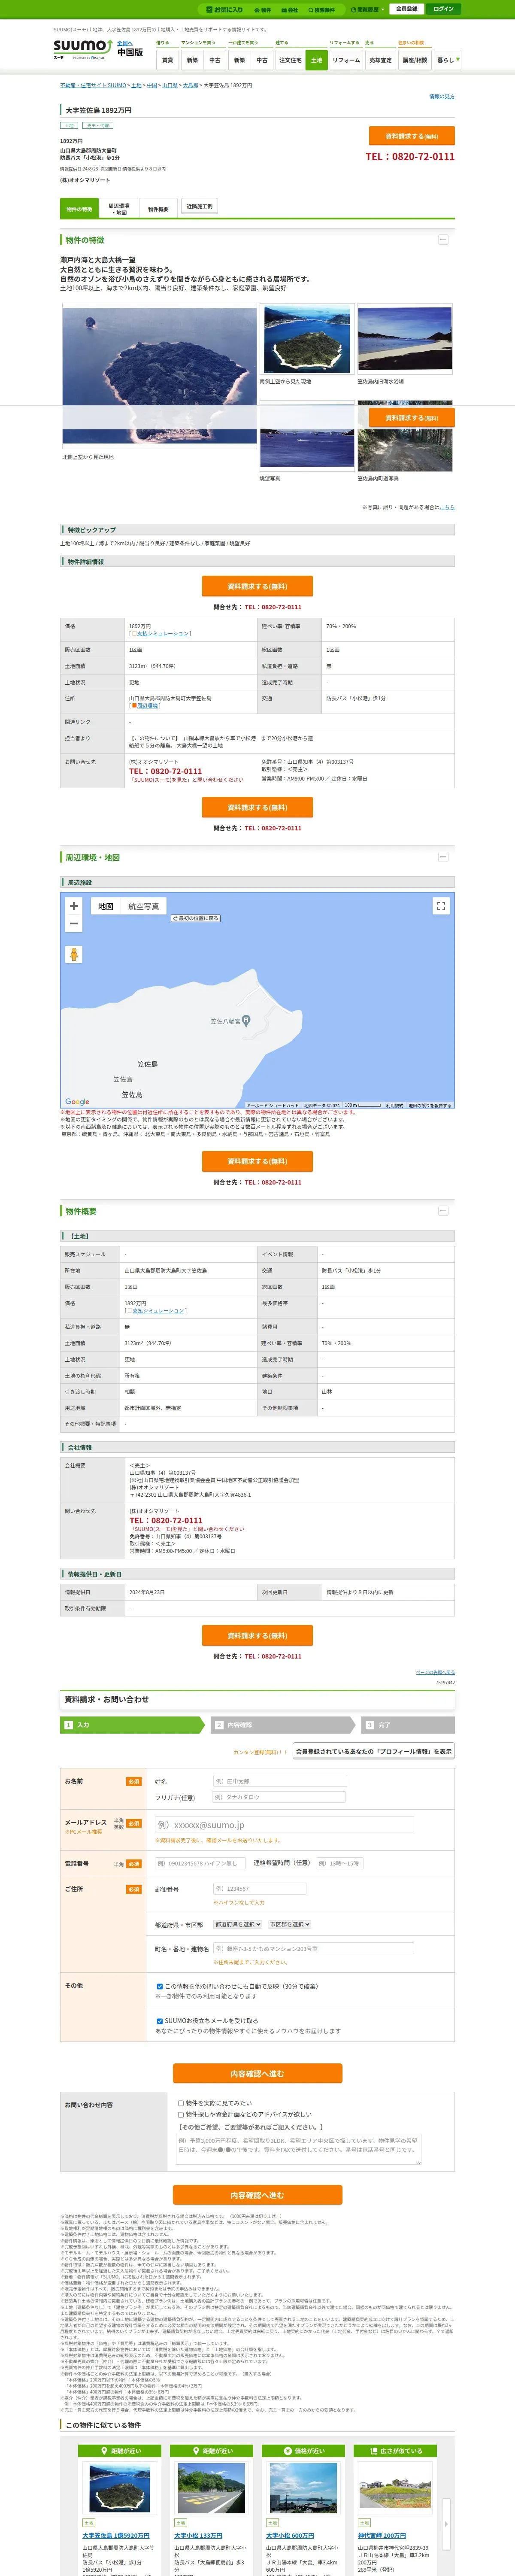The image size is (515, 2576).
Task: Check 物件を実際に見てみたい
Action: 181,2103
